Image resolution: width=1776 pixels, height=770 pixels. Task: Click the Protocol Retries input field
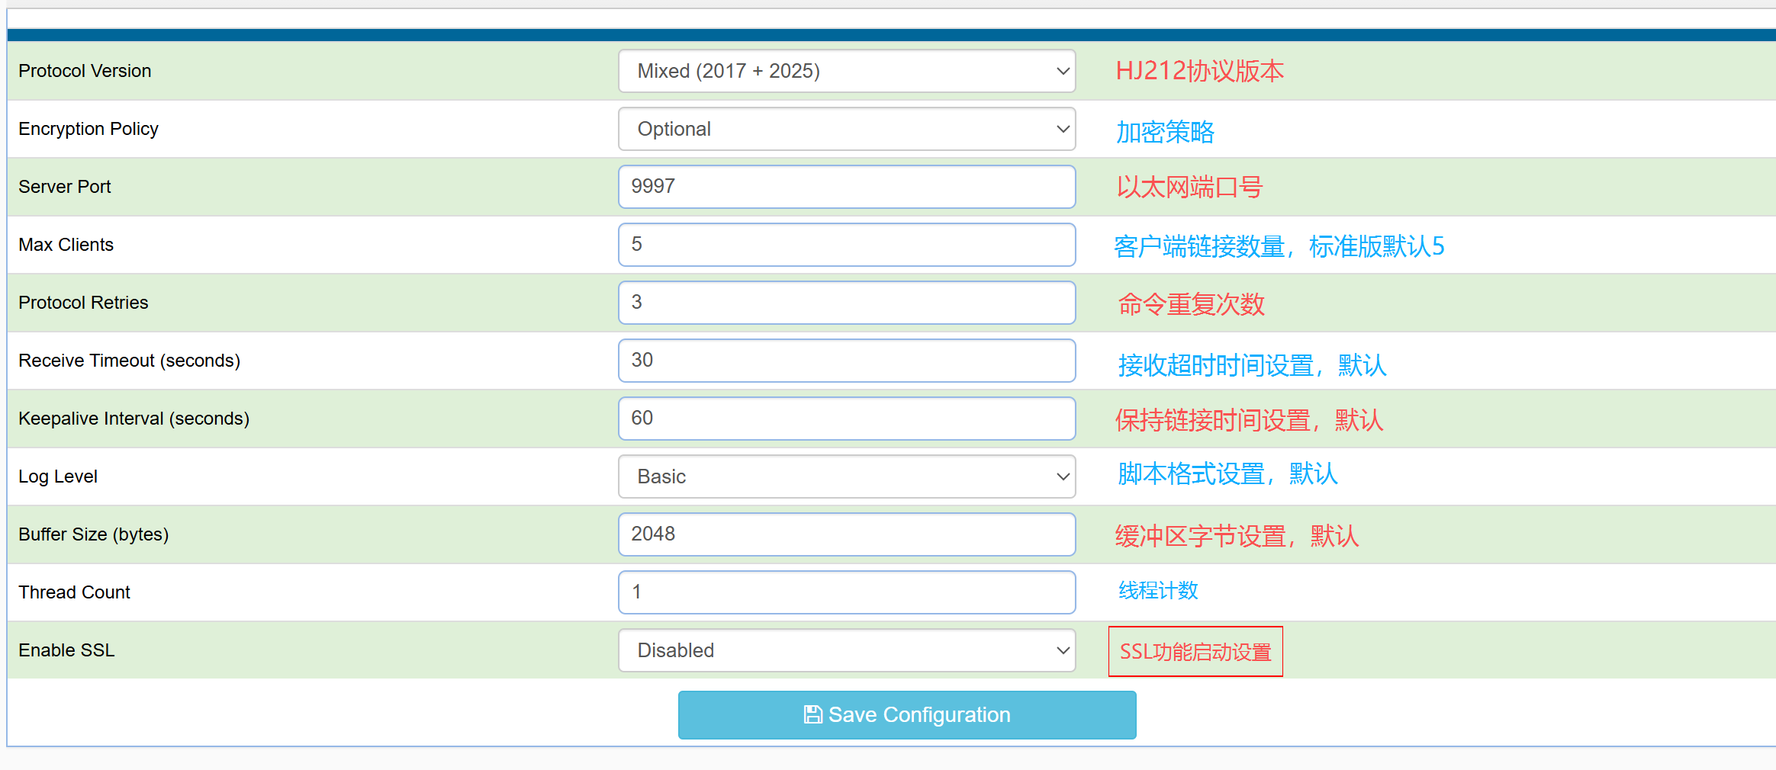pyautogui.click(x=847, y=303)
